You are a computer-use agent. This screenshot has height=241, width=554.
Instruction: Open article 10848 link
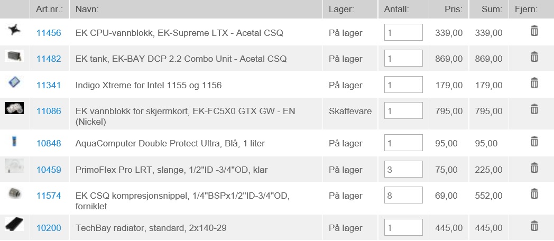pos(49,143)
